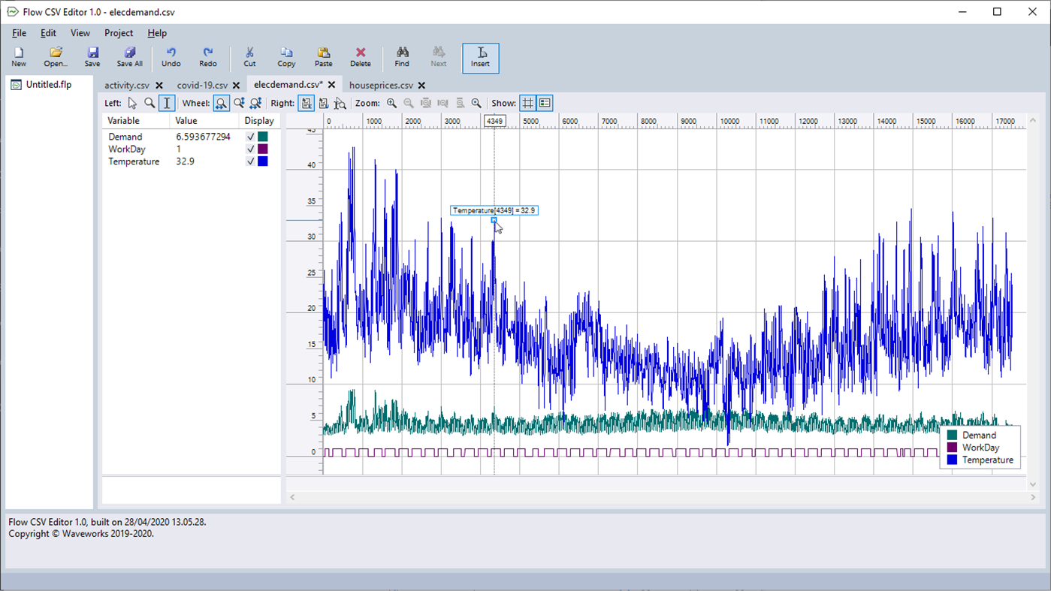Uncheck the Demand display checkbox
Screen dimensions: 1051x591
251,137
